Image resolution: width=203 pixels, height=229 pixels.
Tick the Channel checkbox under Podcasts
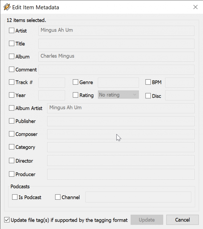click(58, 197)
